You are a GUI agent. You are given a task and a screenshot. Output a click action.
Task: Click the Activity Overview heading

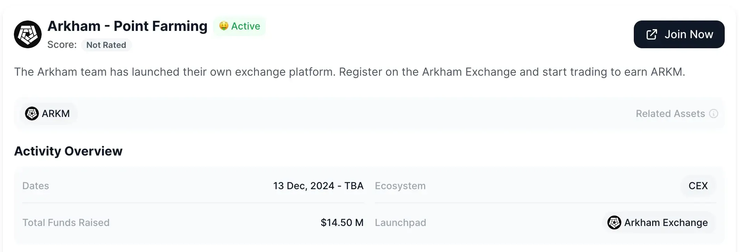coord(68,151)
